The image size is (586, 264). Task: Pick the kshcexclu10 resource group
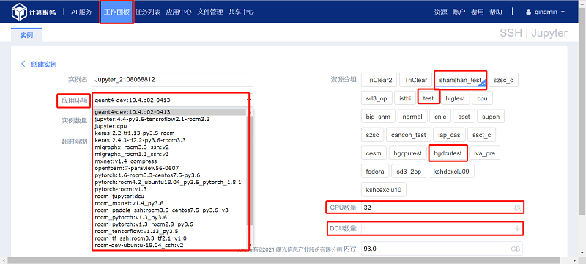coord(384,190)
